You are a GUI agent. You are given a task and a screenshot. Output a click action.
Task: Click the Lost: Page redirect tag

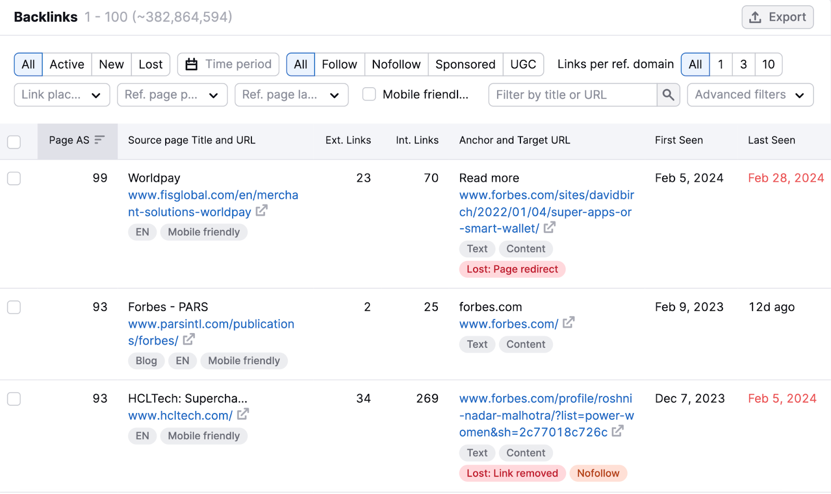click(x=512, y=269)
